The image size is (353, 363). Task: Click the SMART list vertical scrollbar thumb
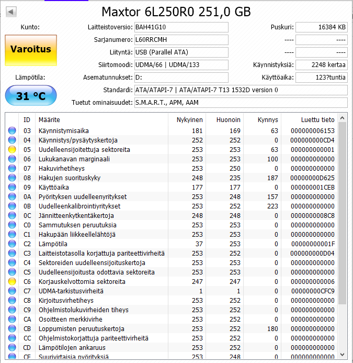coord(343,213)
